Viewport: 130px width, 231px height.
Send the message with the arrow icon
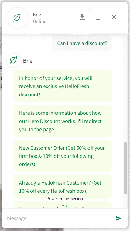(118, 218)
